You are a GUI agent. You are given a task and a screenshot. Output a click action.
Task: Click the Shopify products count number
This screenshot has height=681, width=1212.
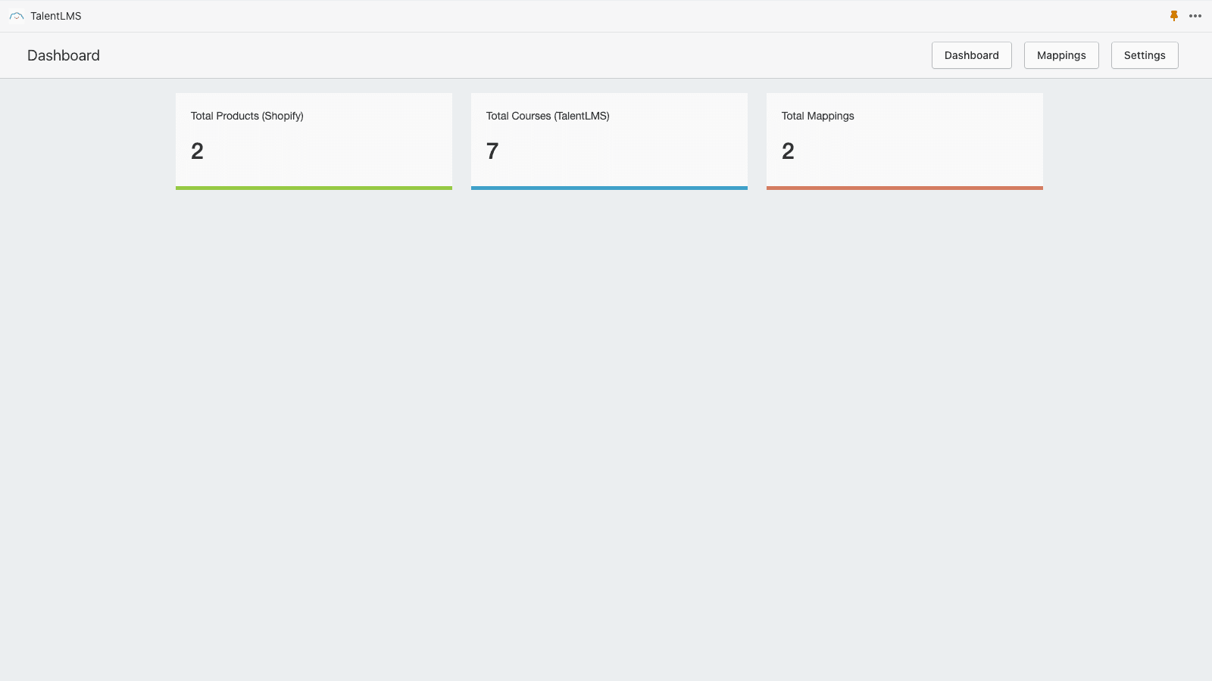(x=197, y=151)
